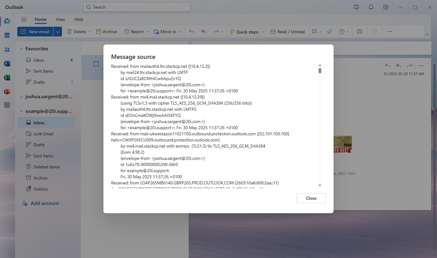Open the Report dropdown arrow
The width and height of the screenshot is (437, 258).
[x=148, y=32]
